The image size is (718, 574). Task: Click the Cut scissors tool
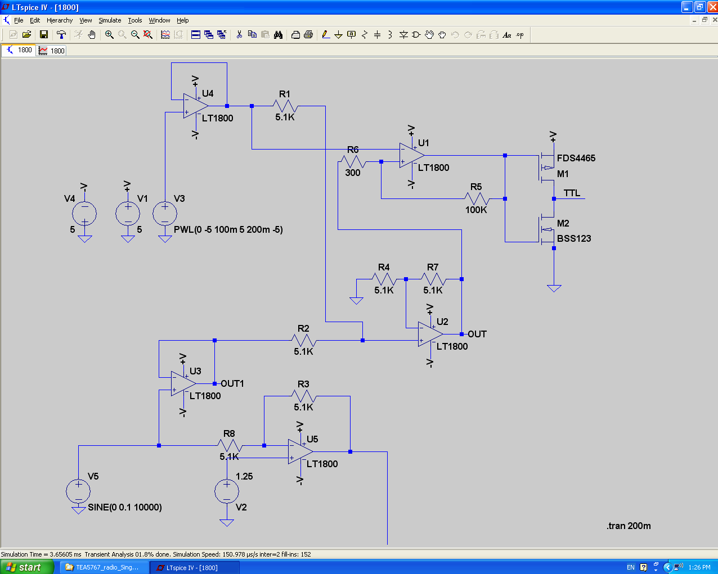pyautogui.click(x=239, y=35)
